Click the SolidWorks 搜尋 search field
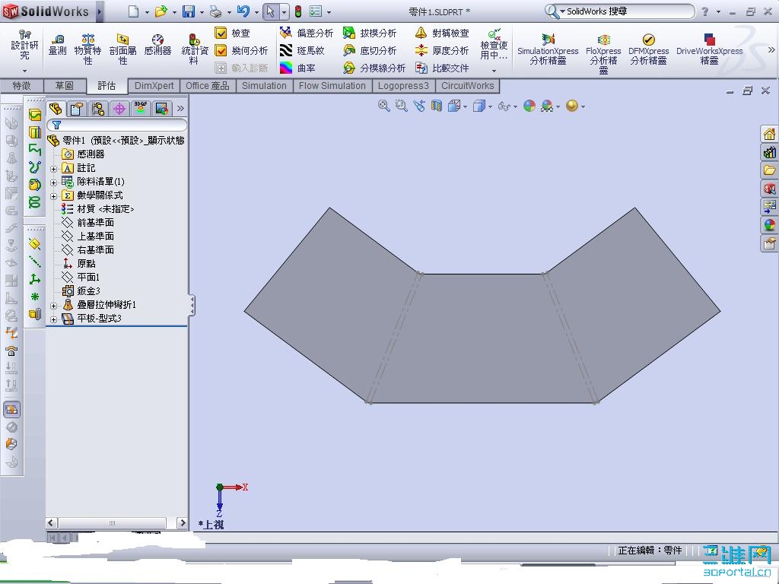779x584 pixels. click(x=628, y=11)
